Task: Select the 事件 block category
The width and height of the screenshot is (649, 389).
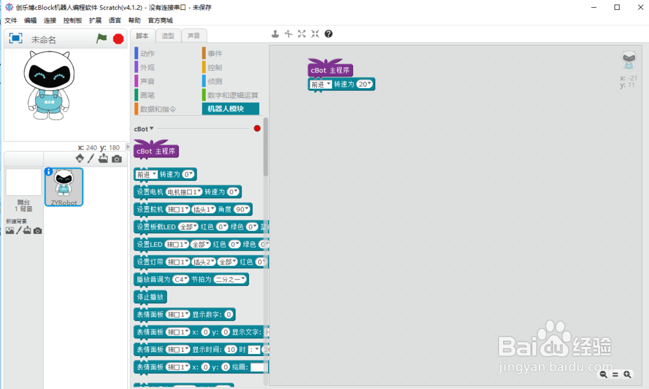Action: pos(215,53)
